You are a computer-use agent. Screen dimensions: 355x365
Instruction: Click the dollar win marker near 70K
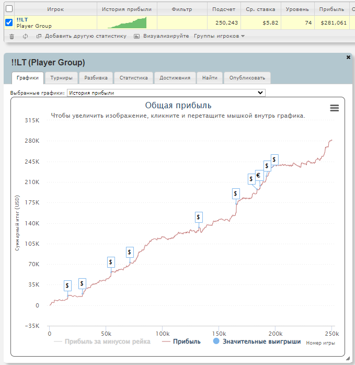click(111, 262)
